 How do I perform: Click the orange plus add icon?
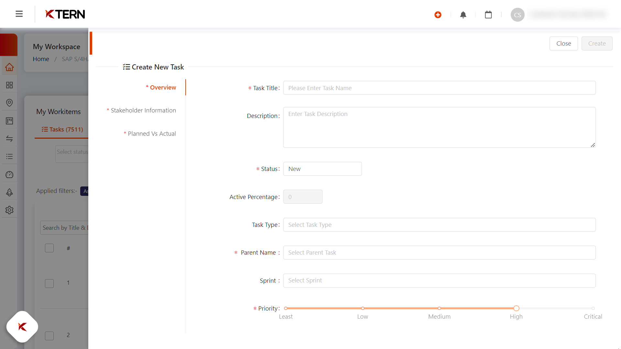click(x=438, y=15)
